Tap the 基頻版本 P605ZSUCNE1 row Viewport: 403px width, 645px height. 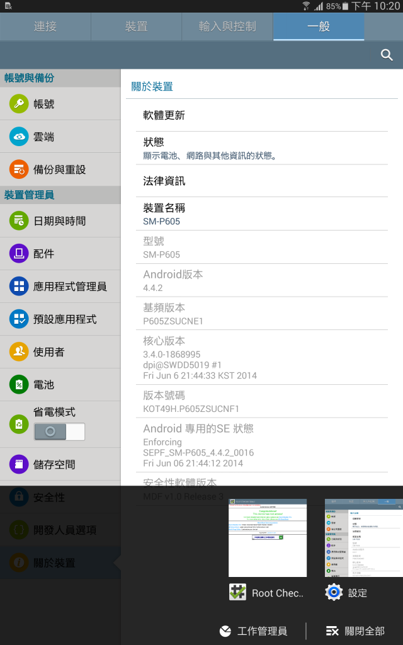(262, 314)
